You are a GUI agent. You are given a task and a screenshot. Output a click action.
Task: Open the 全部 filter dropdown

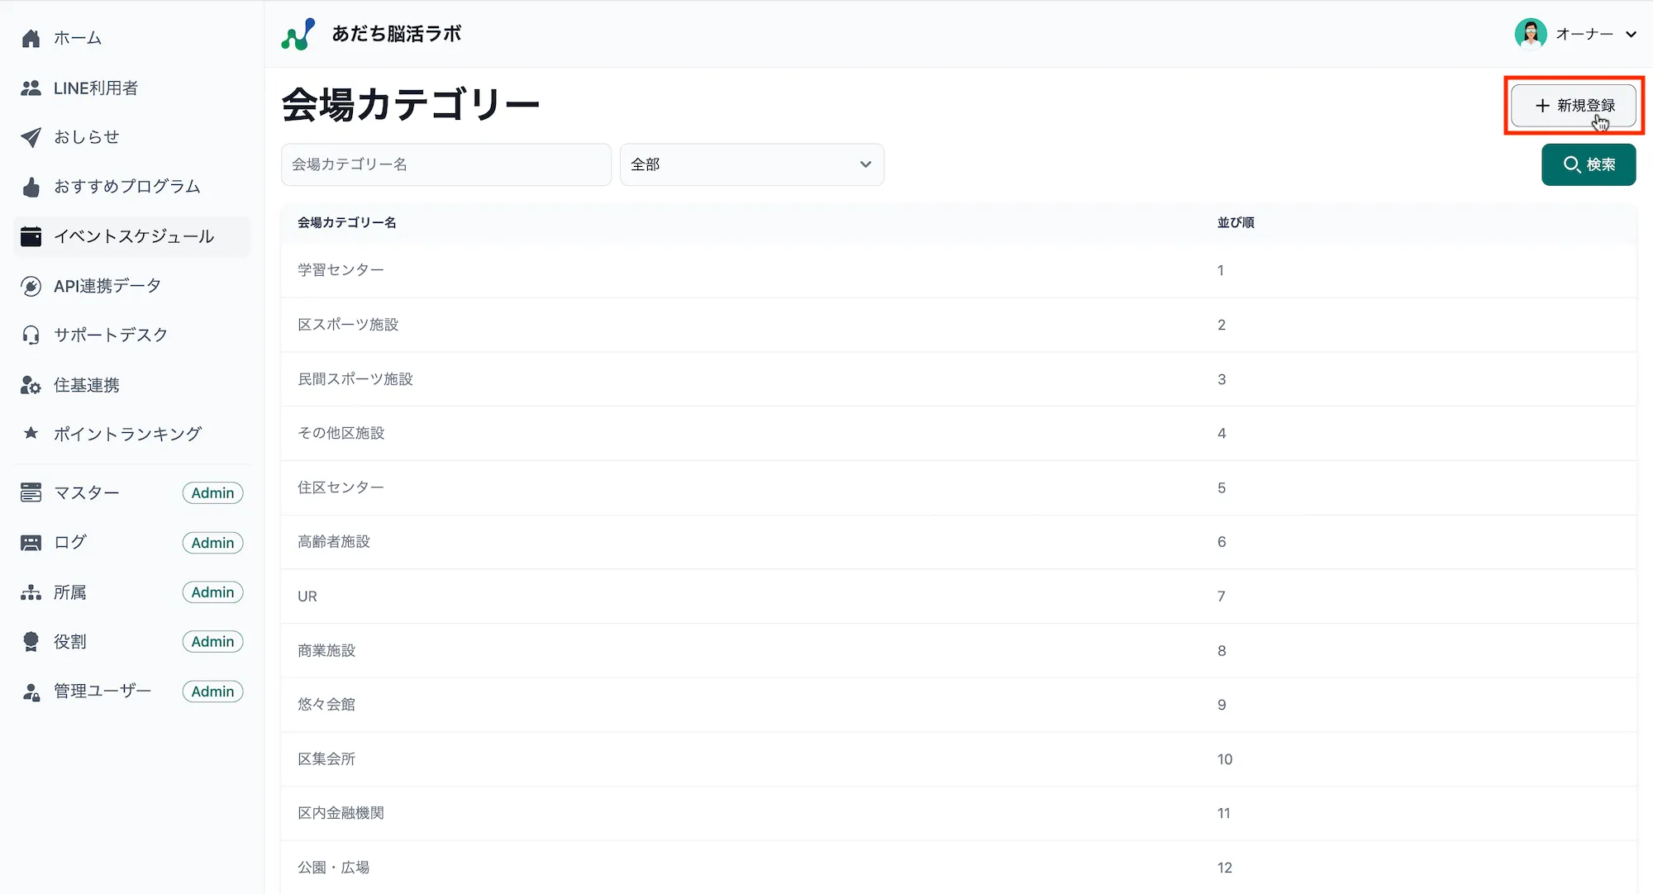coord(750,164)
